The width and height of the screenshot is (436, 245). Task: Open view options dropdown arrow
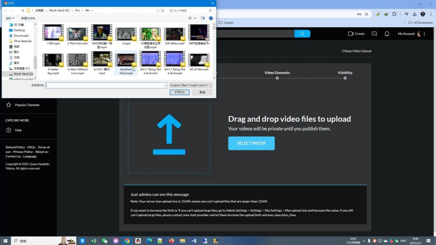click(x=195, y=18)
